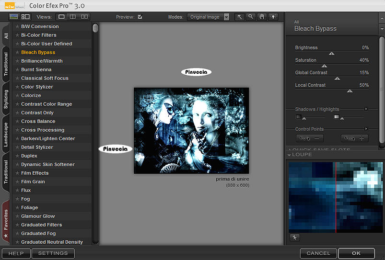
Task: Favorite the Cross Processing filter star
Action: 17,130
